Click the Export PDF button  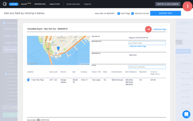click(x=165, y=13)
